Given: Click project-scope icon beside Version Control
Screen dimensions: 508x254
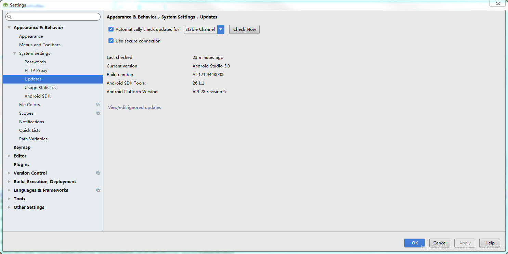Looking at the screenshot, I should coord(98,173).
